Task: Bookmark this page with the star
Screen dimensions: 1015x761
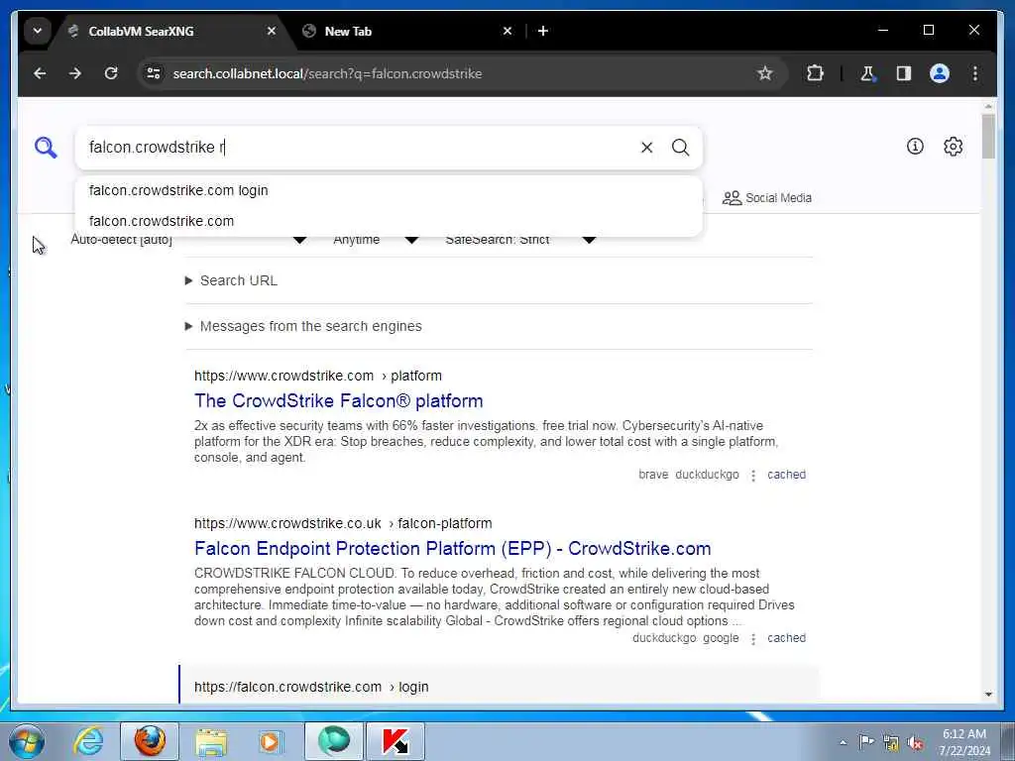Action: pyautogui.click(x=764, y=73)
